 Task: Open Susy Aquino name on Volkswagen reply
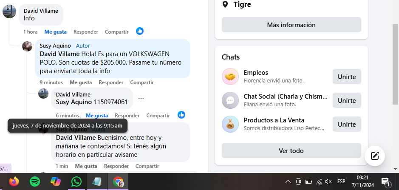coord(55,46)
